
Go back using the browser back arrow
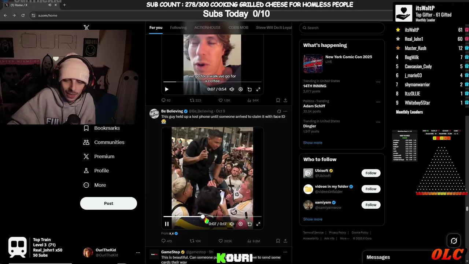[5, 15]
